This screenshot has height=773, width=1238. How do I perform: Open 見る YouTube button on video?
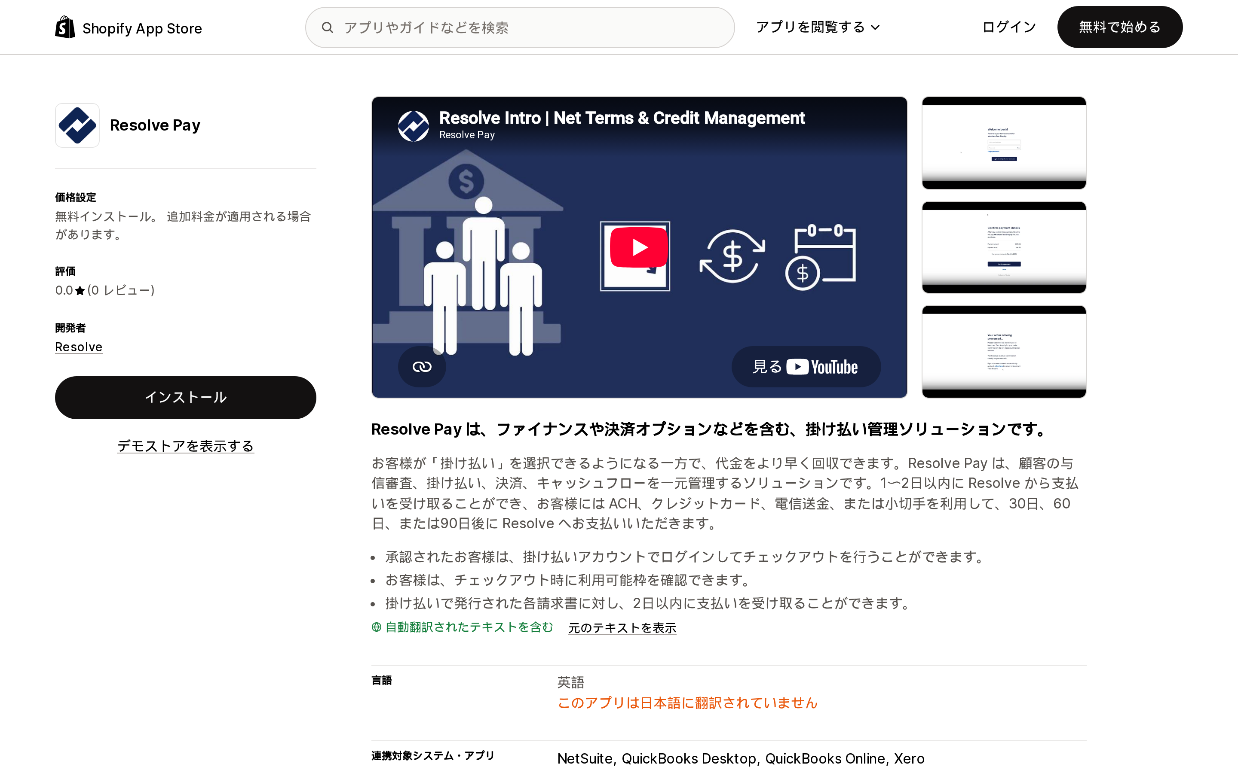(806, 367)
